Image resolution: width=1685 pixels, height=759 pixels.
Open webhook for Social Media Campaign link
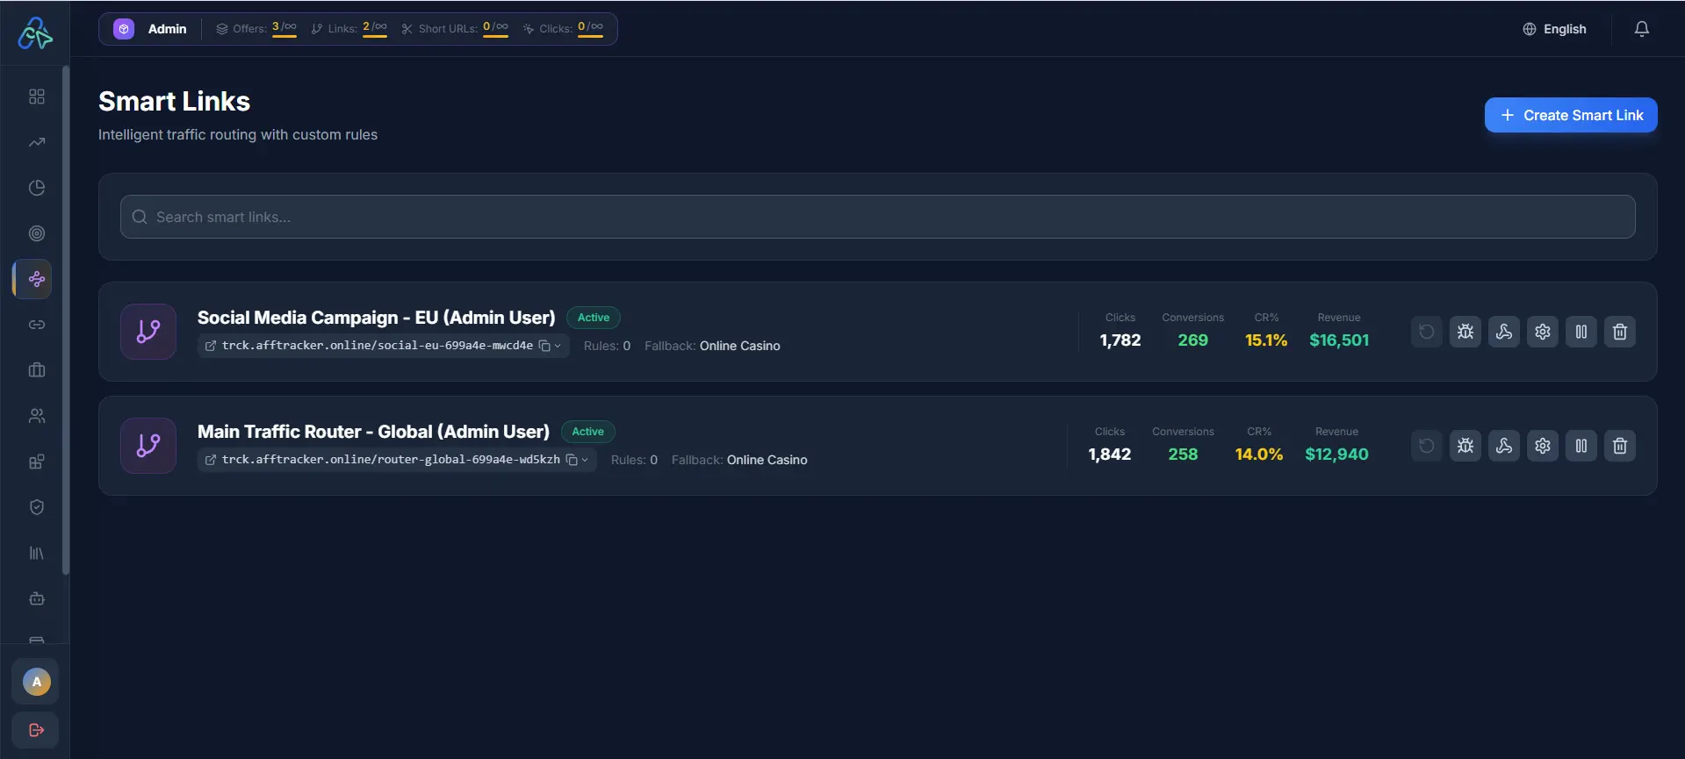pyautogui.click(x=1504, y=332)
